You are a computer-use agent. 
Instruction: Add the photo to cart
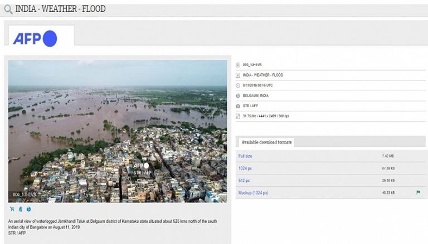click(x=12, y=210)
